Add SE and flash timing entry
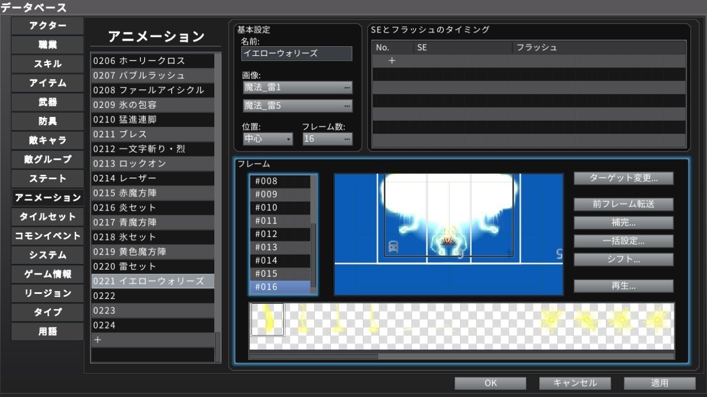This screenshot has width=707, height=397. (392, 61)
